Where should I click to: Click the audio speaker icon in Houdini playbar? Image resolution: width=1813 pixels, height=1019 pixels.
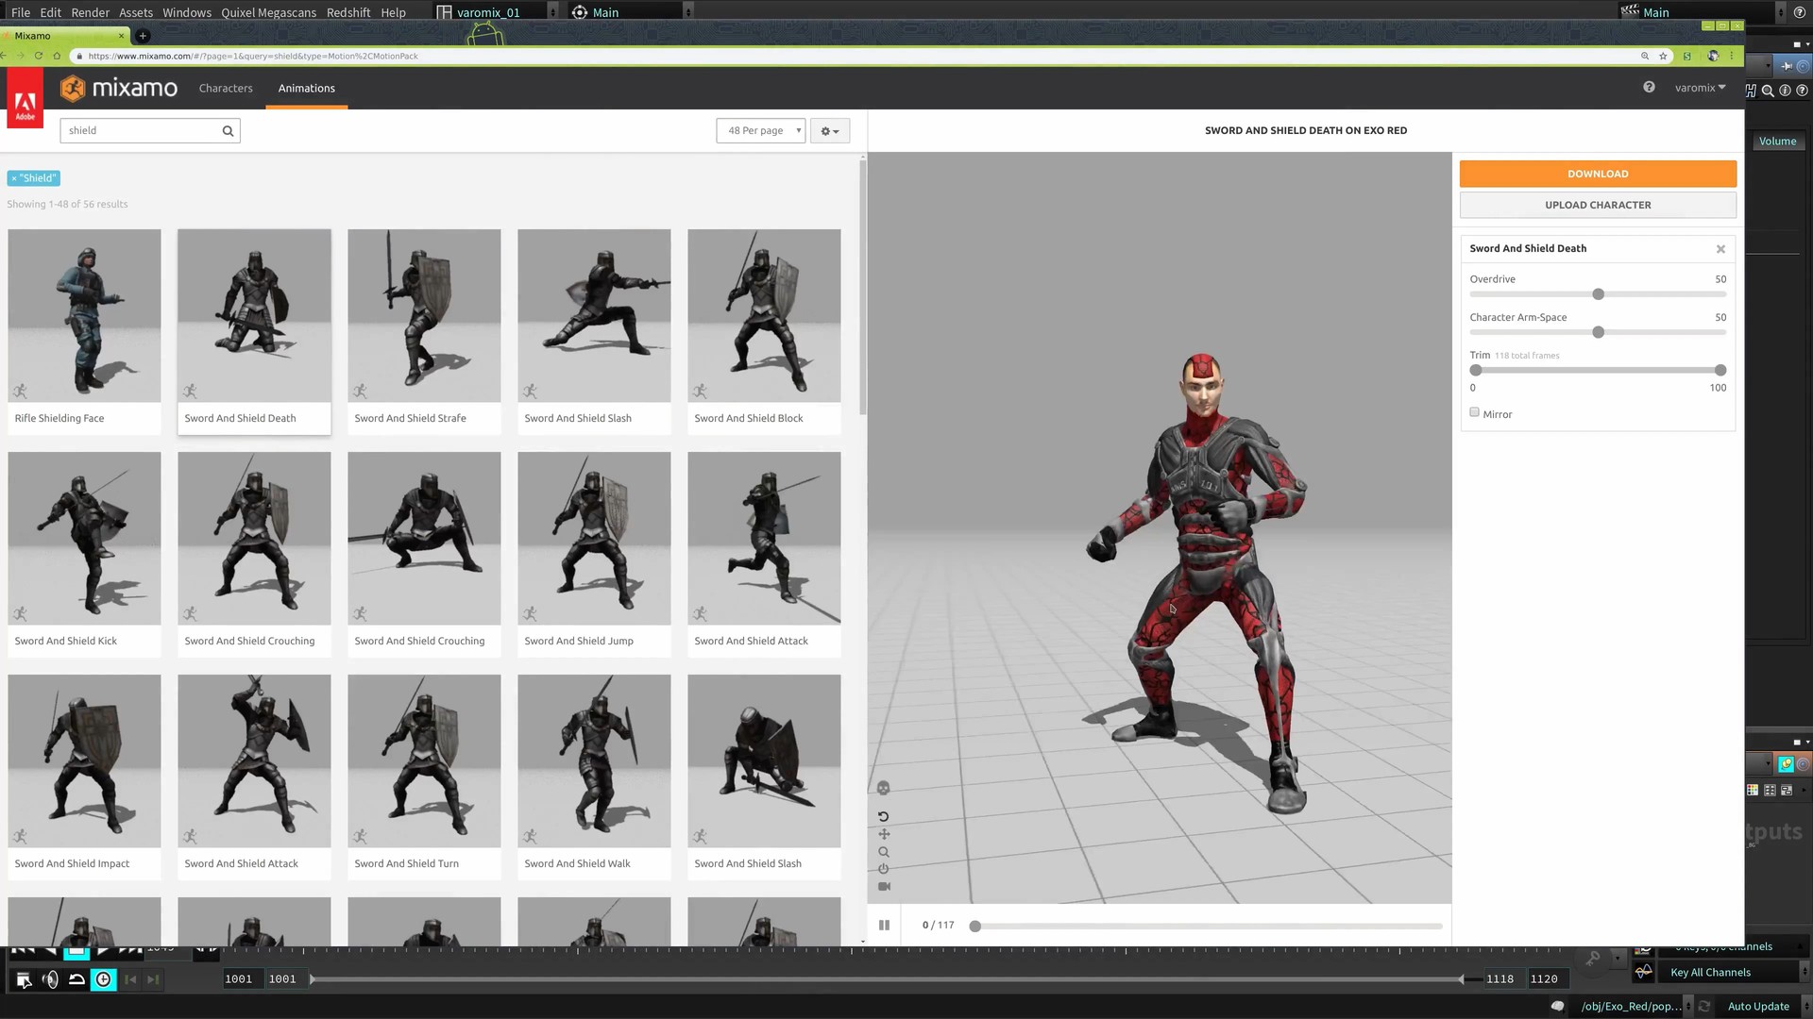(x=50, y=979)
